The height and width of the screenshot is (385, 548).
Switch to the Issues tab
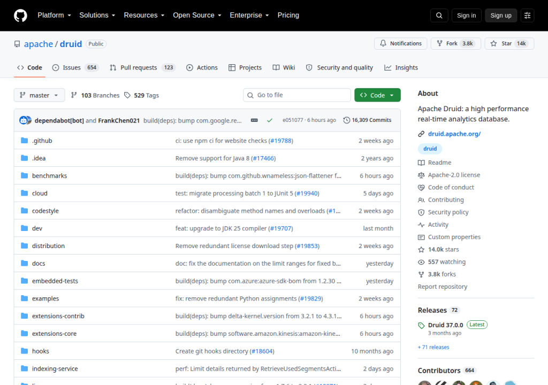75,67
